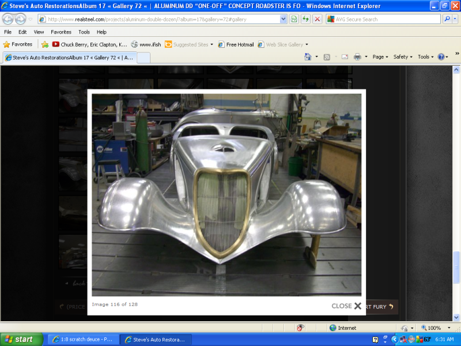
Task: Close the image lightbox with CLOSE
Action: [x=346, y=306]
